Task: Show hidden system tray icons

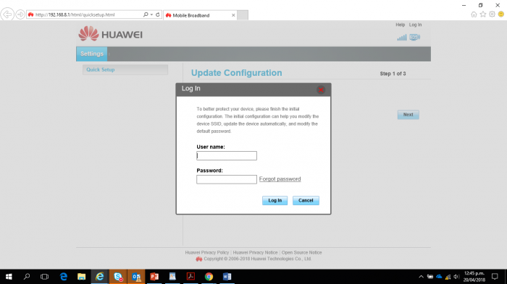Action: tap(421, 277)
